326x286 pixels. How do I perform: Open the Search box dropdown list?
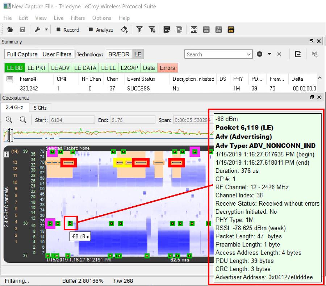coord(248,54)
